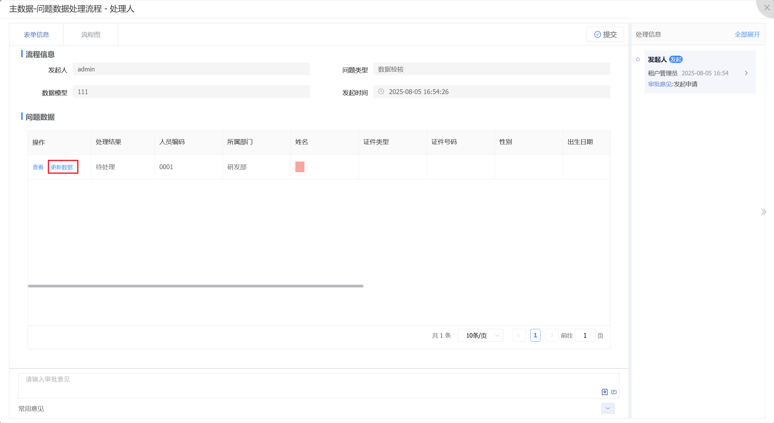Click 全部展开 to expand all

coord(747,34)
